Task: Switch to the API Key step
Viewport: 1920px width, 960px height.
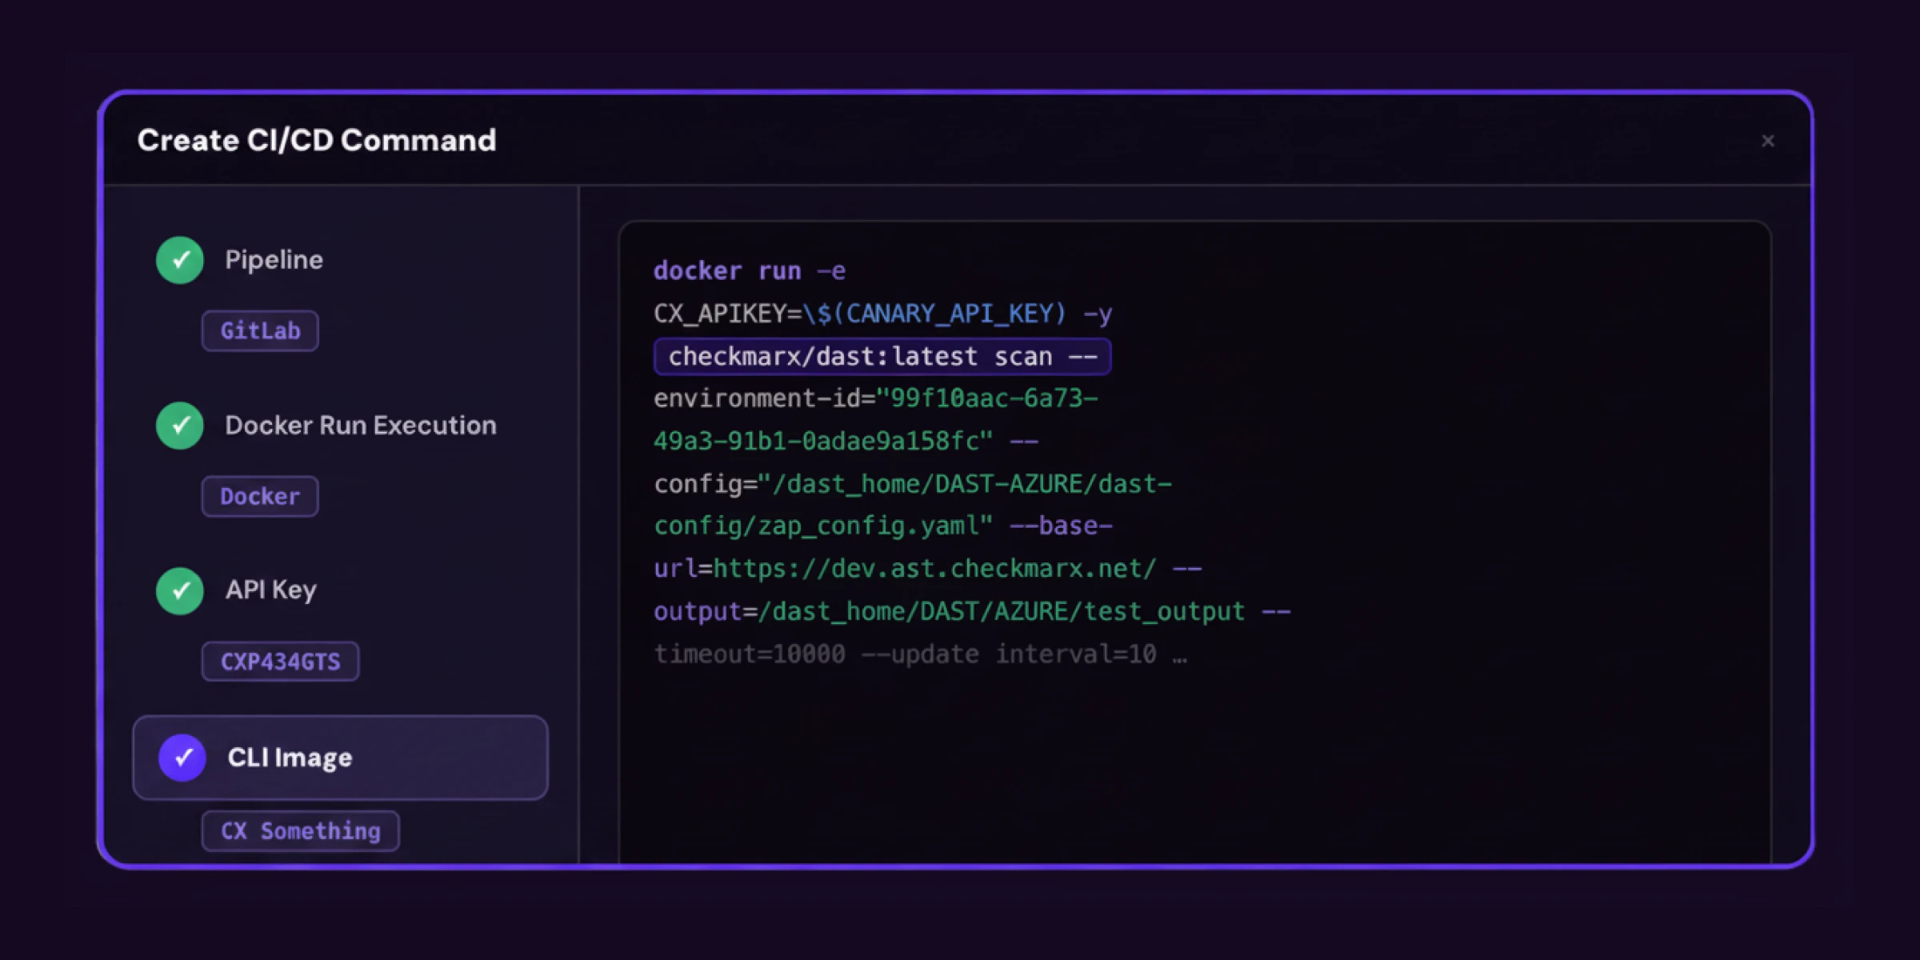Action: point(271,590)
